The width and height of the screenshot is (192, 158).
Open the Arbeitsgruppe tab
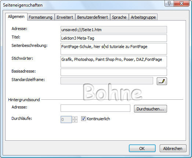click(143, 17)
